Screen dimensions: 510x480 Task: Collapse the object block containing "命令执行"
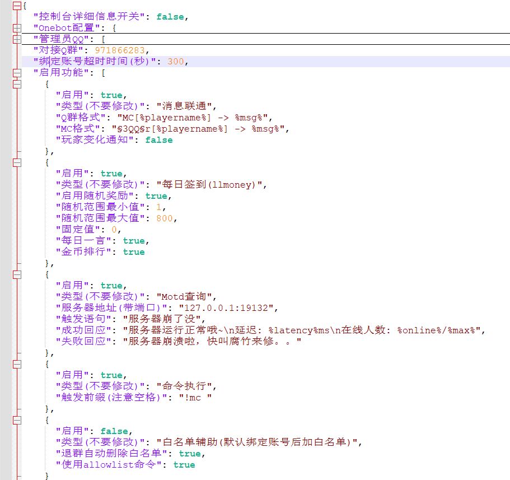[17, 364]
